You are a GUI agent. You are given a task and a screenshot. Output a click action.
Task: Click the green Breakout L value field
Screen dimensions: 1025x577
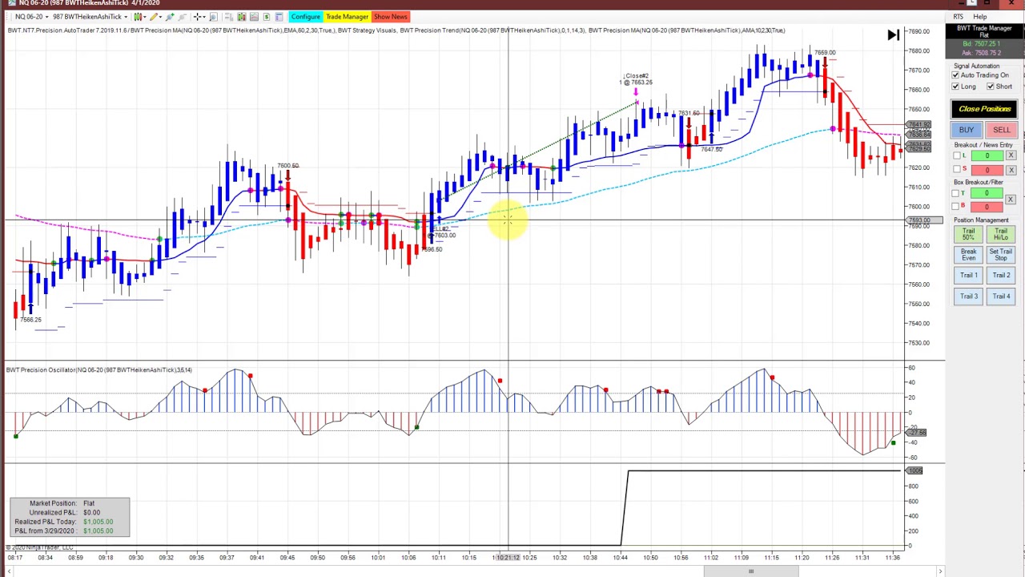click(987, 155)
